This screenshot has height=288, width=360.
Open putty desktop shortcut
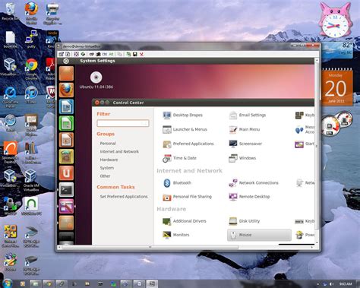pyautogui.click(x=31, y=40)
